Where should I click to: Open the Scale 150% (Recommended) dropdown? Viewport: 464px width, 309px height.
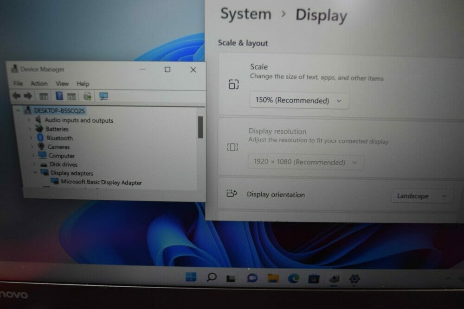[299, 101]
